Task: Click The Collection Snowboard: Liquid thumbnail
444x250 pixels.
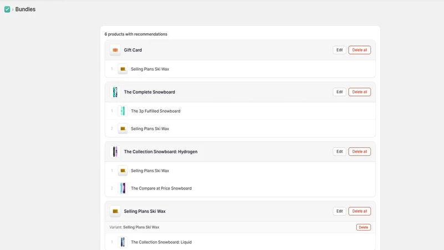Action: click(123, 242)
